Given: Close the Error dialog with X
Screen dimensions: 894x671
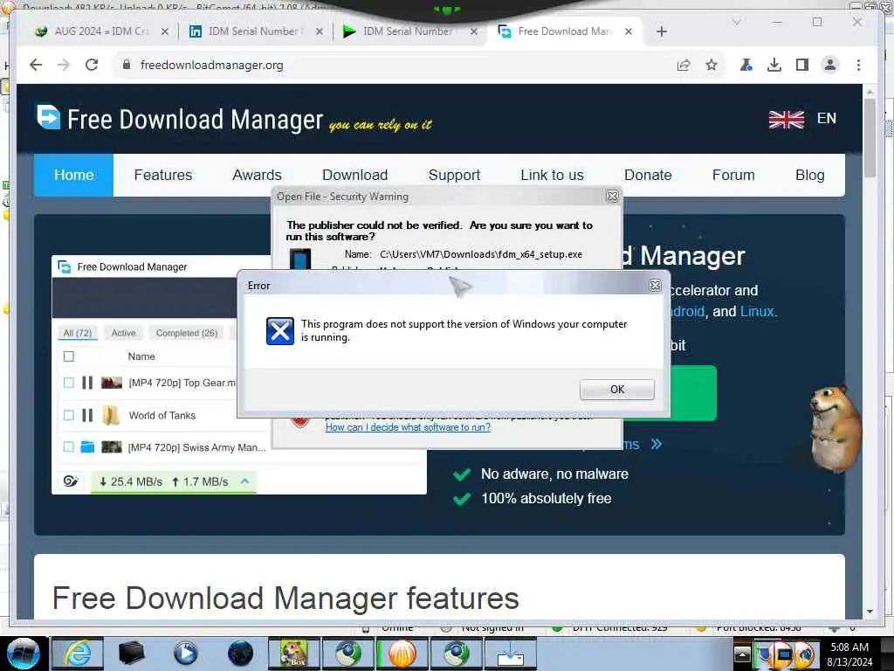Looking at the screenshot, I should [655, 286].
